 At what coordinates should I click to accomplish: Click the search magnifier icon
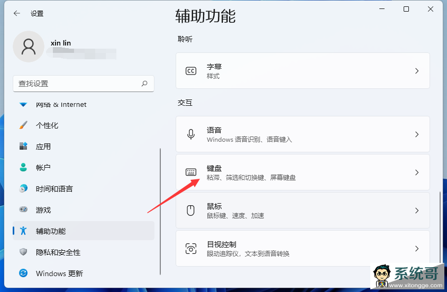tap(144, 84)
